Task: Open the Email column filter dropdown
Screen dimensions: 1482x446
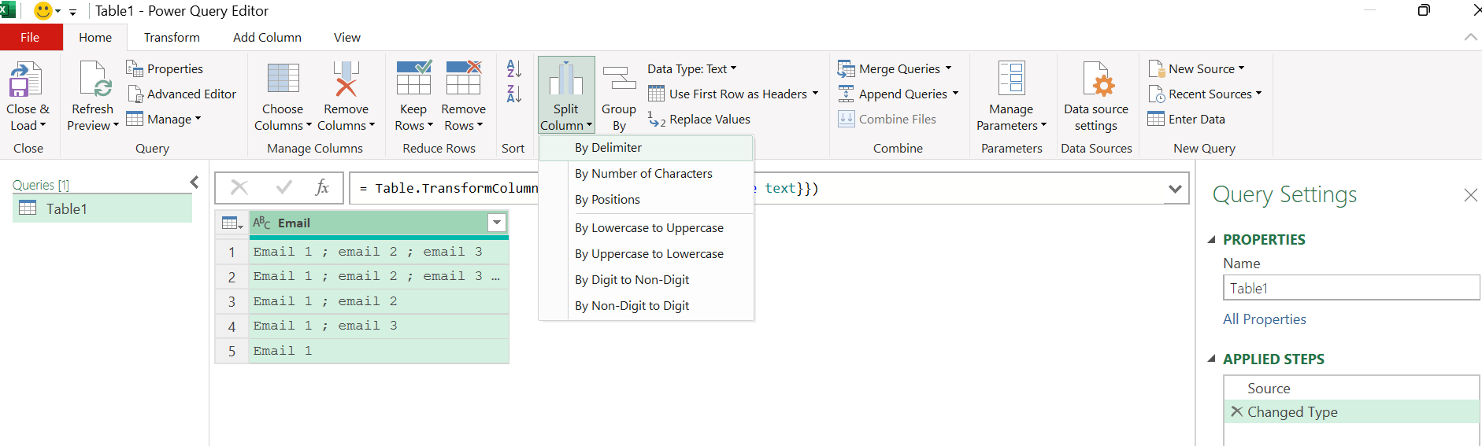Action: pos(497,223)
